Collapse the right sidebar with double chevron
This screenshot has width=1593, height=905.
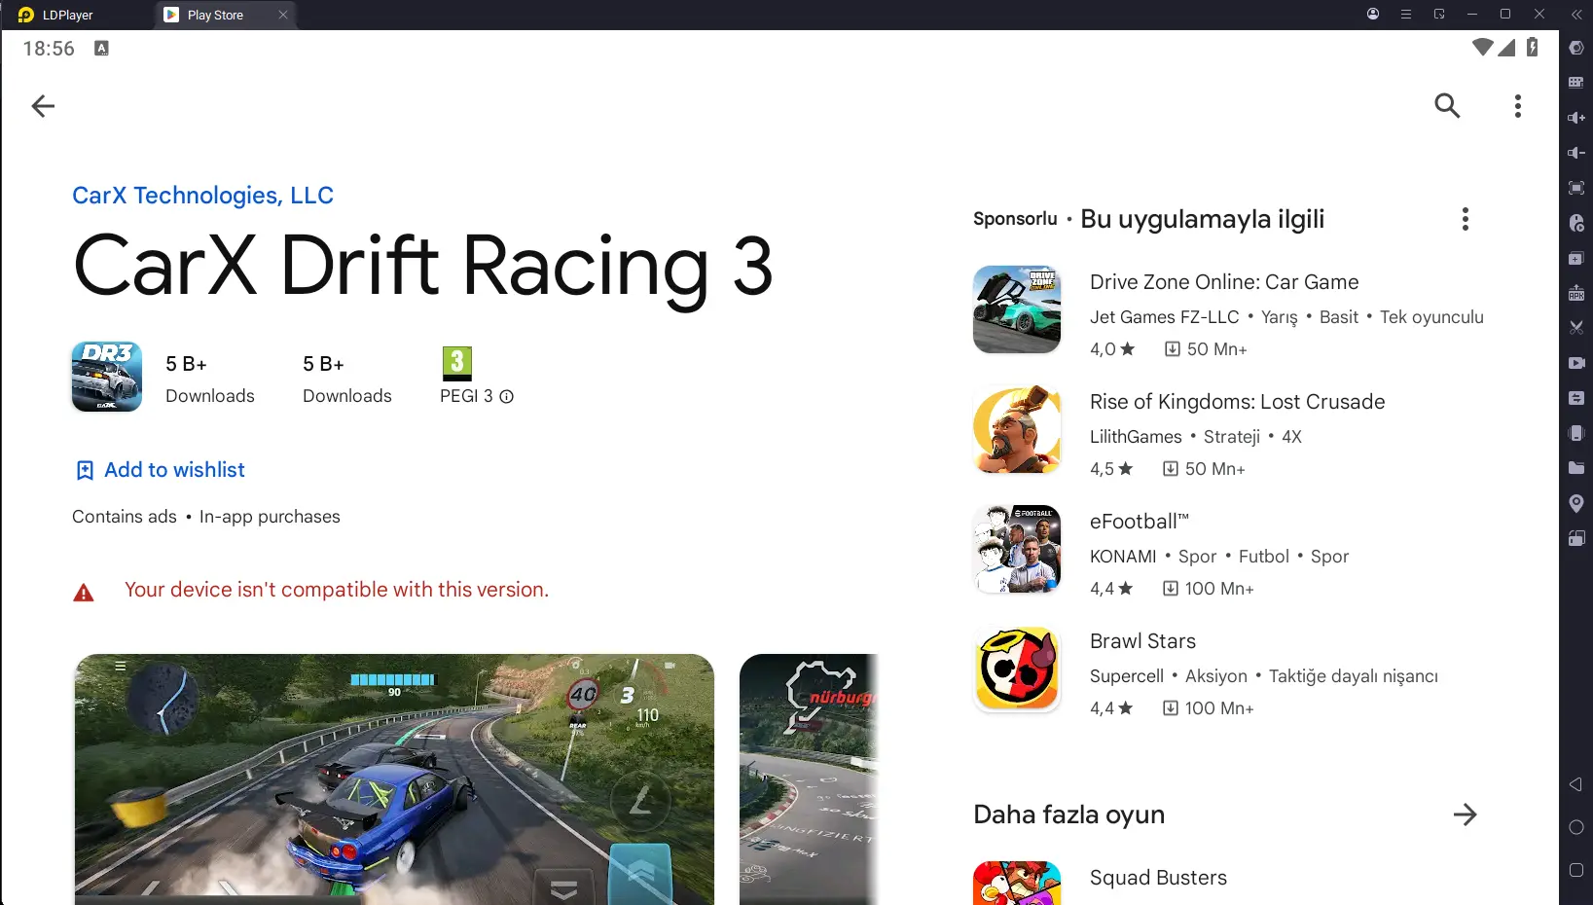[1576, 15]
